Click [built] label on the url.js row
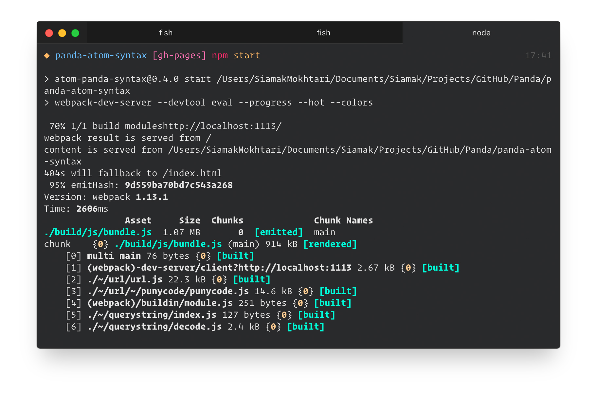Image resolution: width=597 pixels, height=401 pixels. tap(252, 279)
